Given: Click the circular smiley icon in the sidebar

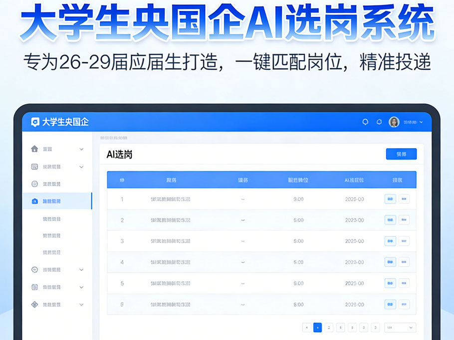Looking at the screenshot, I should (x=34, y=184).
